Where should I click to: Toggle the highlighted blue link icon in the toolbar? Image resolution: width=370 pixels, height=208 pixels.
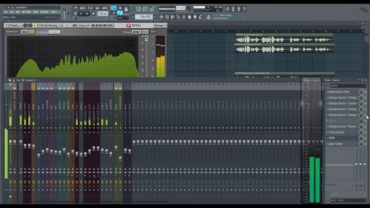click(120, 13)
